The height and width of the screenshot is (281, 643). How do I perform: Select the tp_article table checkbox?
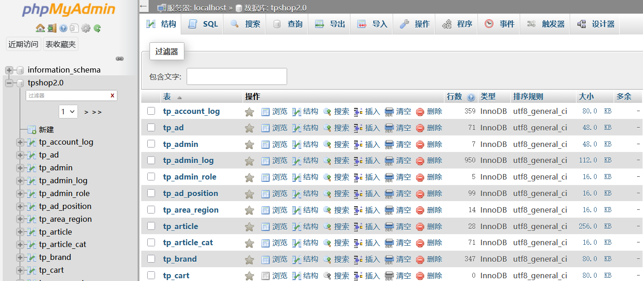pos(151,226)
